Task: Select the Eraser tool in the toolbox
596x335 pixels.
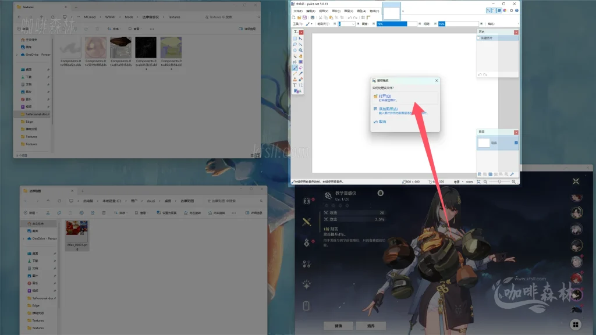Action: (300, 67)
